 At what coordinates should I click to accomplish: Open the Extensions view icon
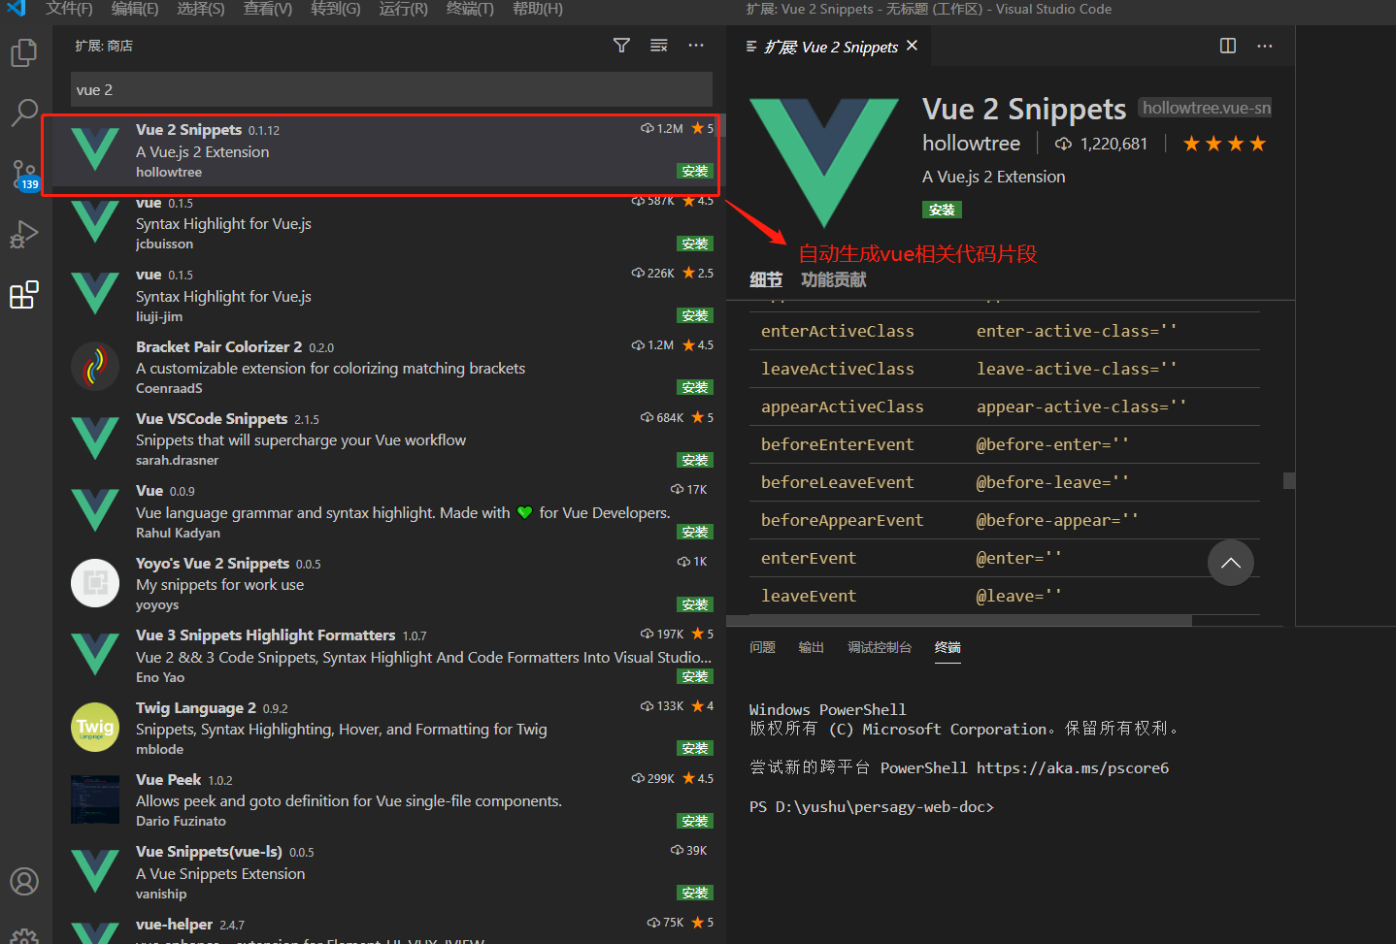24,295
